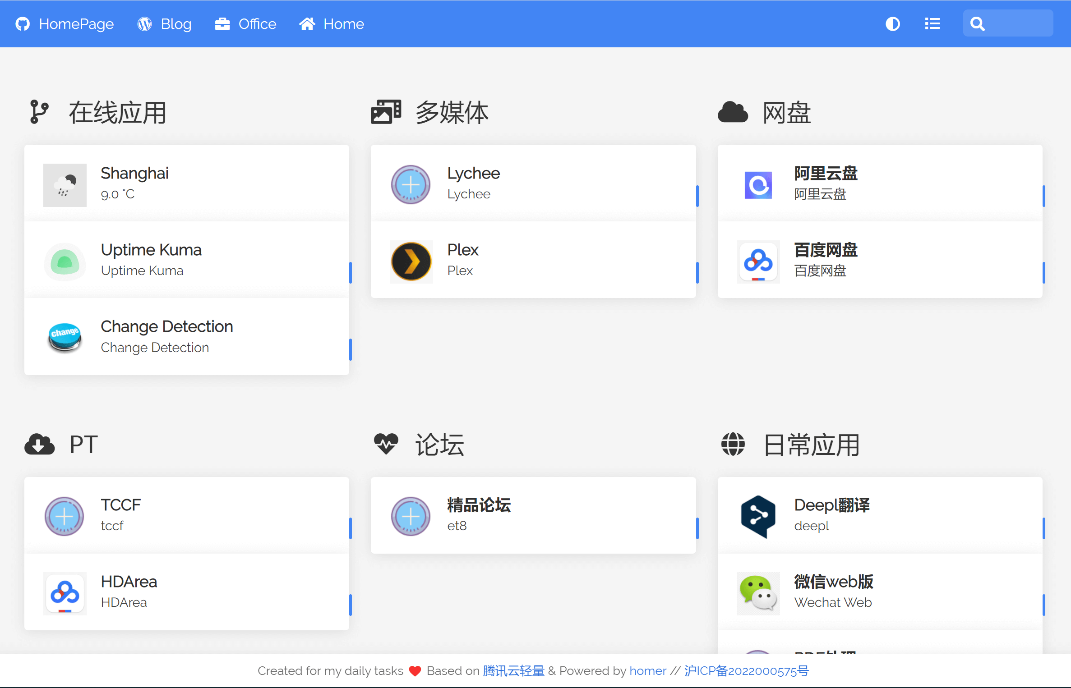Switch to list layout view
Image resolution: width=1071 pixels, height=688 pixels.
point(932,24)
